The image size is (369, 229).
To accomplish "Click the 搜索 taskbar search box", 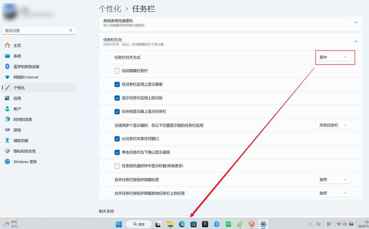I will 139,224.
